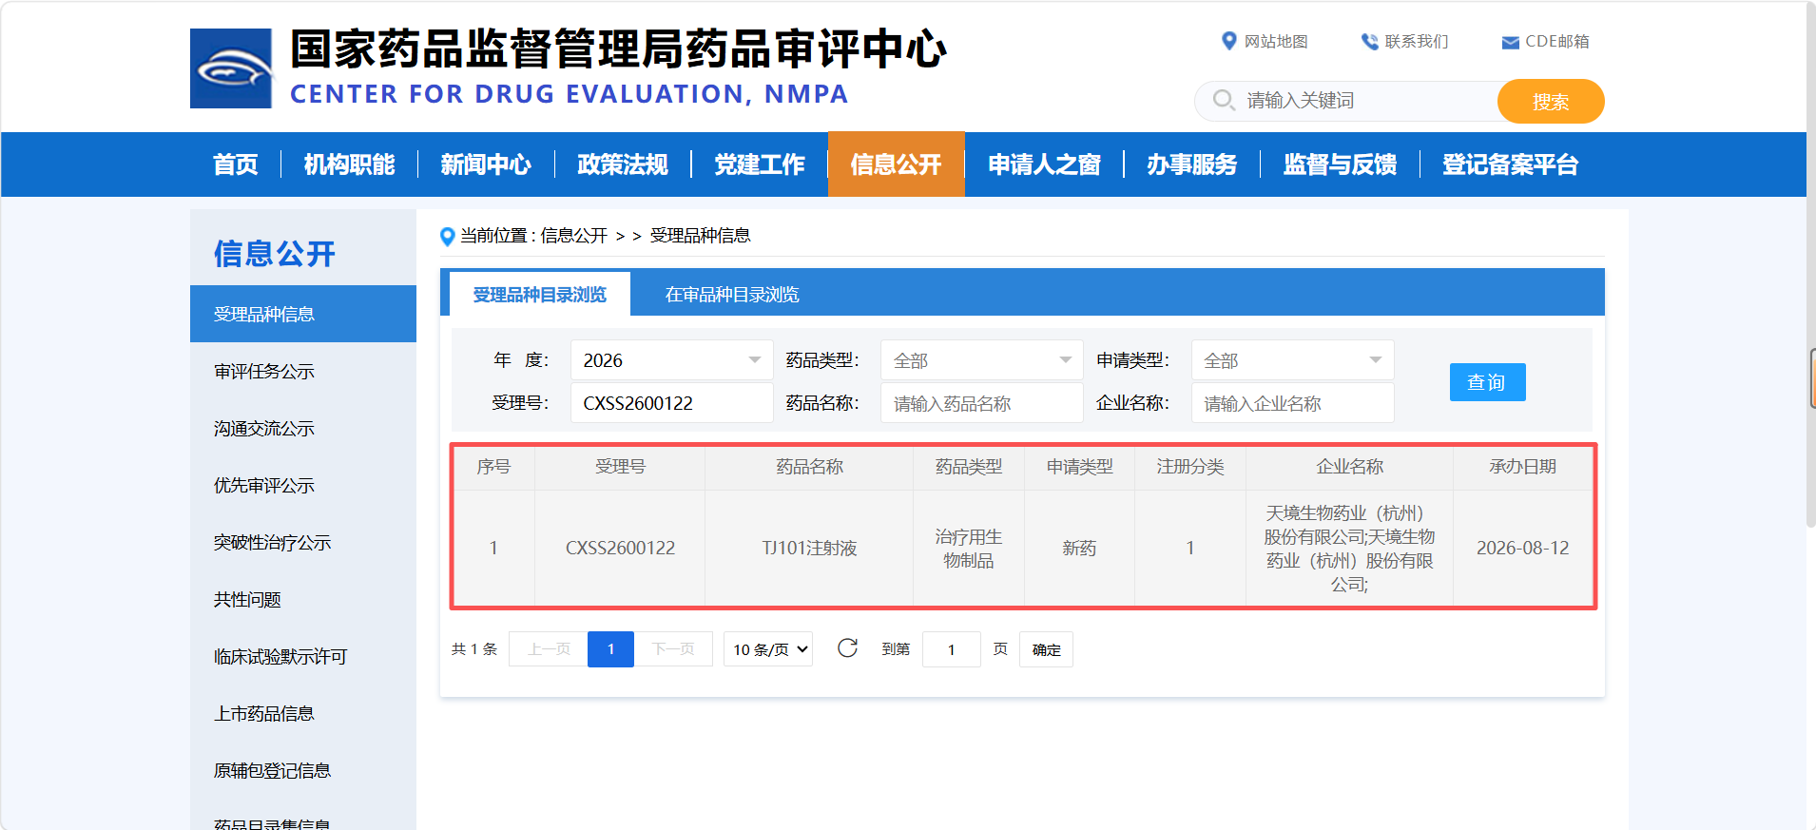Open 党建工作 menu

(x=760, y=164)
